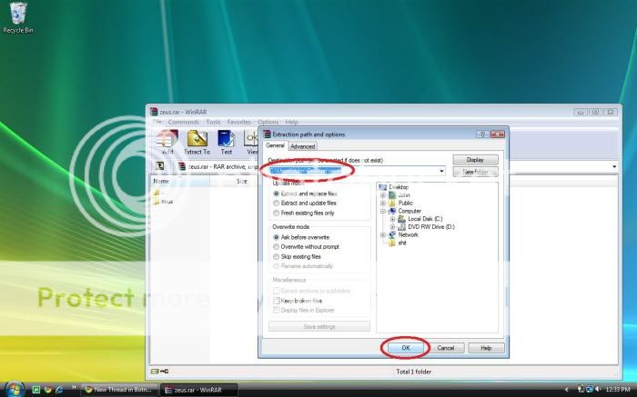Open the Commands menu
Viewport: 637px width, 397px height.
[x=183, y=122]
